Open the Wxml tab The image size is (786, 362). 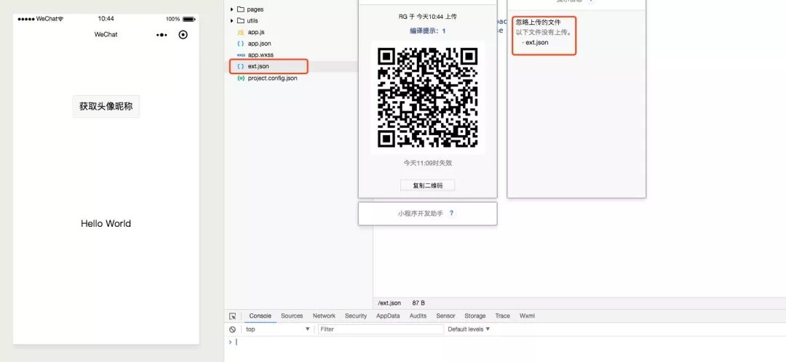coord(527,316)
